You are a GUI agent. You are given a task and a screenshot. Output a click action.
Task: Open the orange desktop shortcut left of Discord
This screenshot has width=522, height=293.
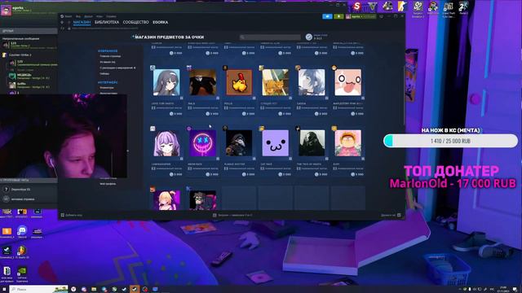click(7, 232)
